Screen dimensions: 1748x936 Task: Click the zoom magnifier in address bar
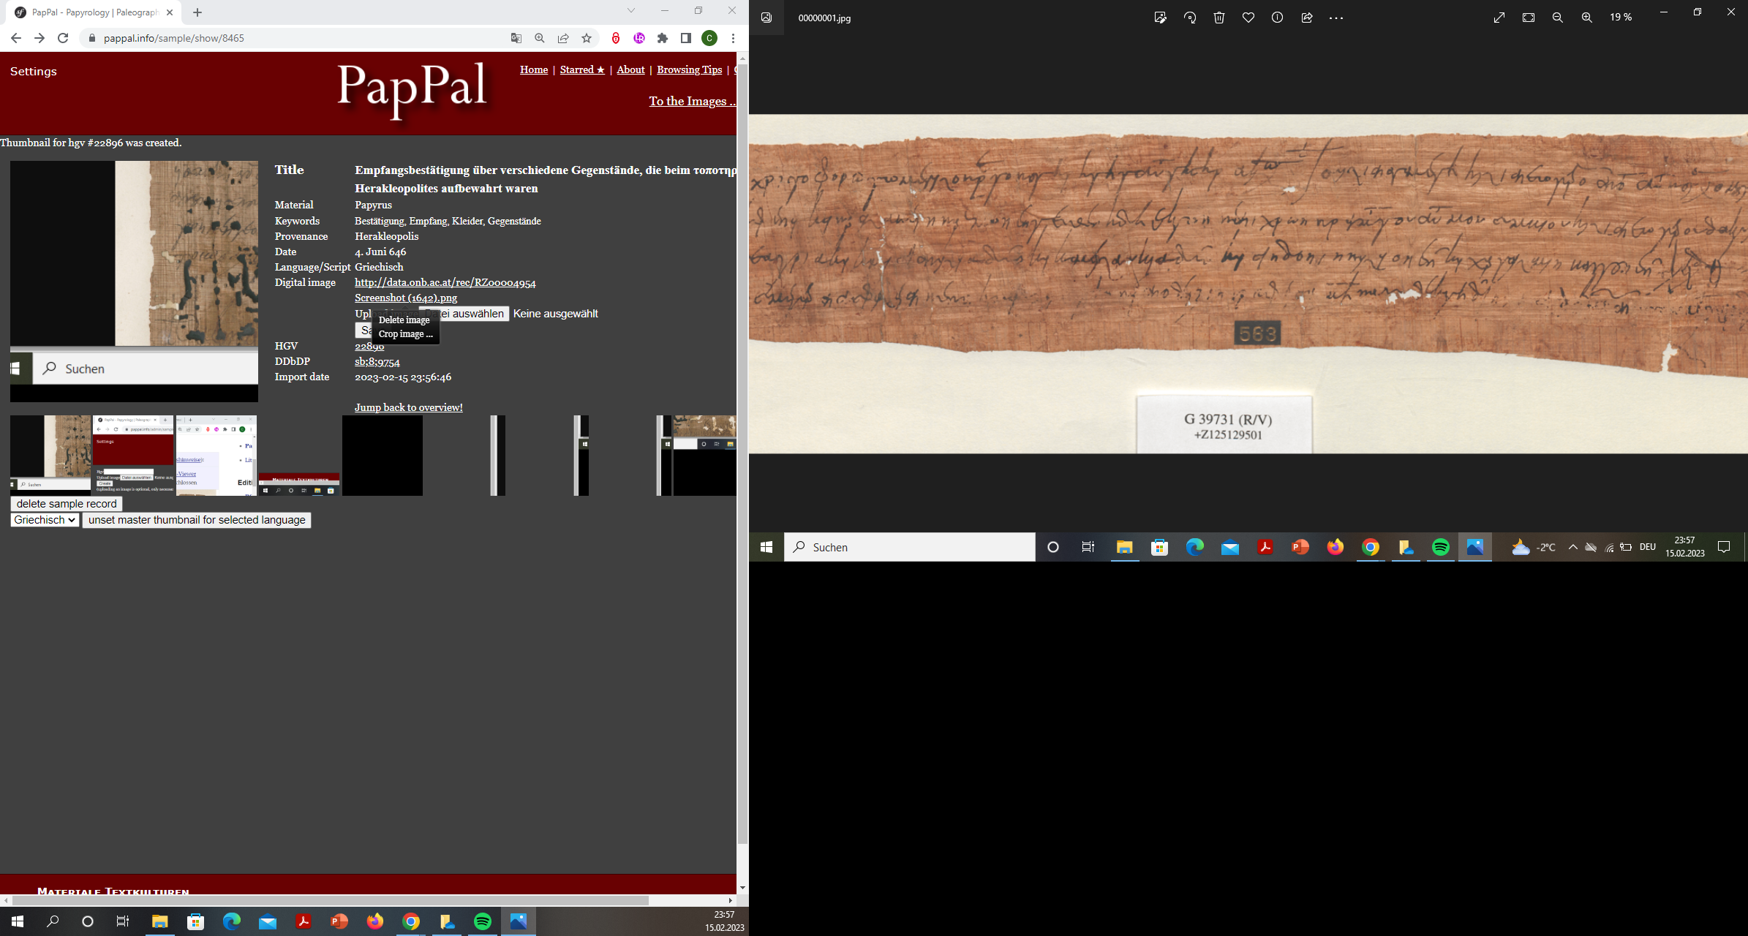pos(540,38)
